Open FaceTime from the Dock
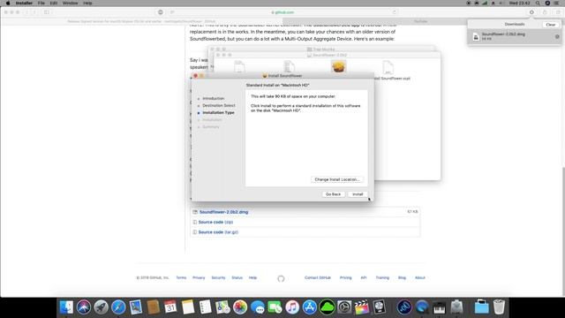Viewport: 565px width, 318px height. [x=275, y=307]
